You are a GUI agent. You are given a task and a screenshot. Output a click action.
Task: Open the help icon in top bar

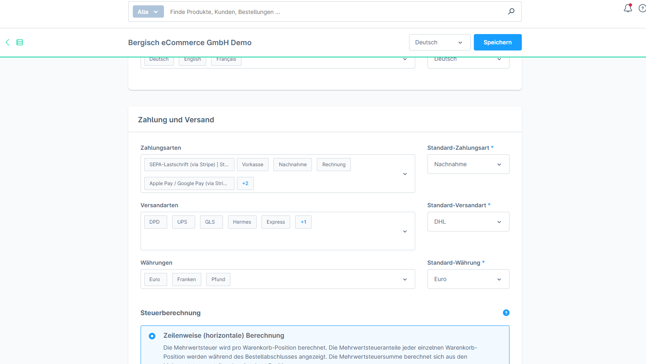(642, 8)
